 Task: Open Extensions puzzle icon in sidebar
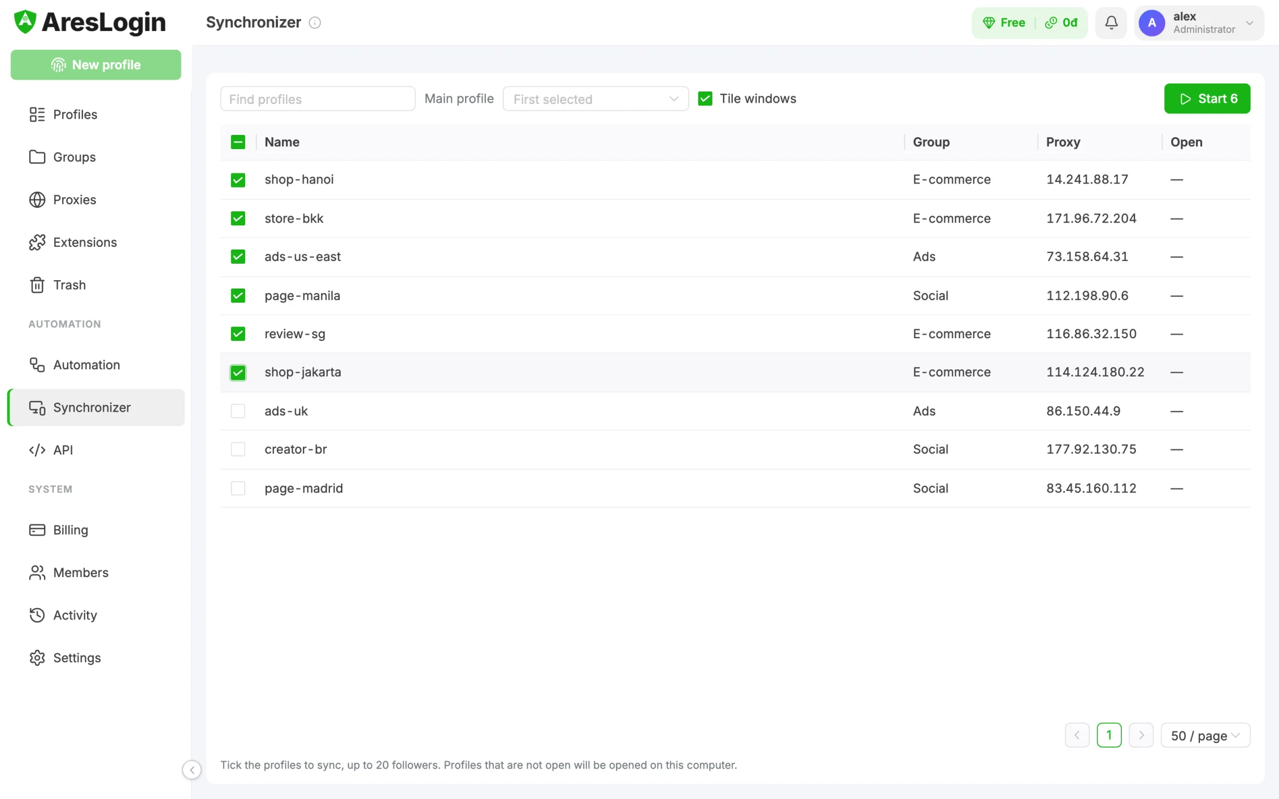(37, 242)
